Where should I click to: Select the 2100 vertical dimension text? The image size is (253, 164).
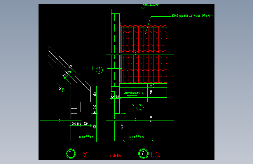pos(151,119)
